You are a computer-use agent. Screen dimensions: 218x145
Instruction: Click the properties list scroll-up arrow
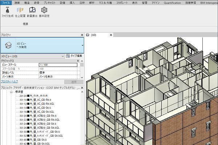(82, 61)
